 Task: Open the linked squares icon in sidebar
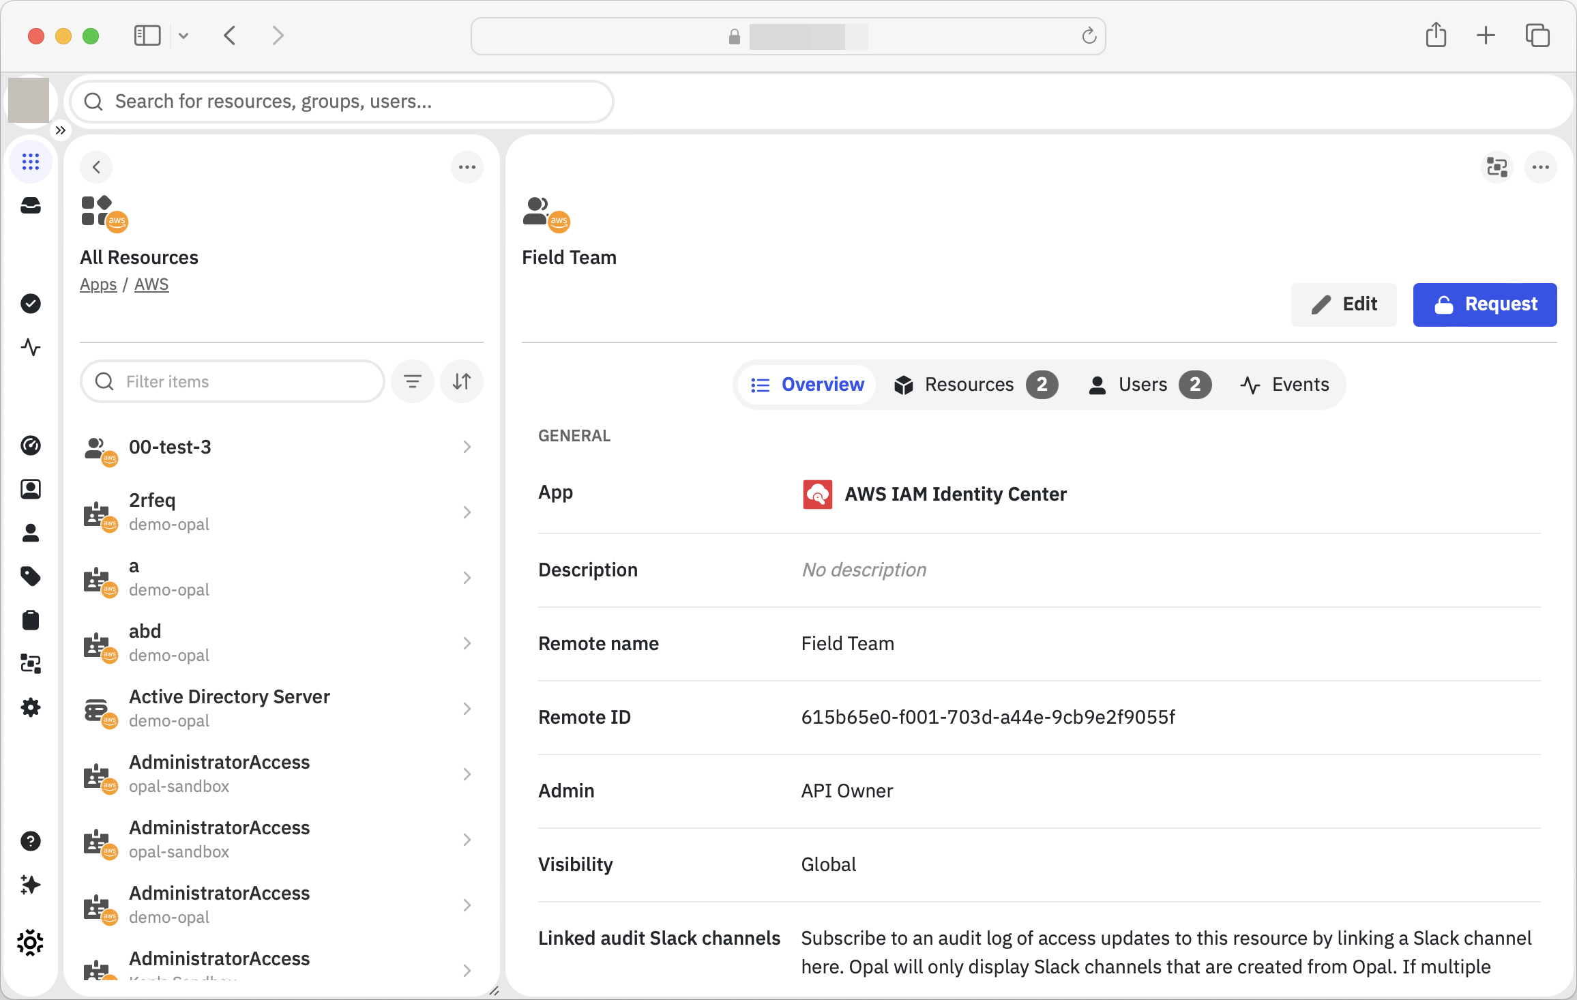(31, 664)
